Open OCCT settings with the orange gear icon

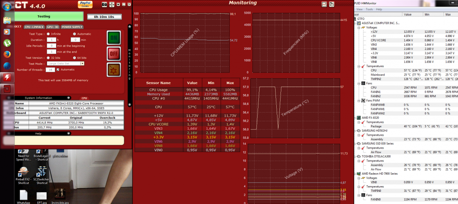(x=113, y=70)
